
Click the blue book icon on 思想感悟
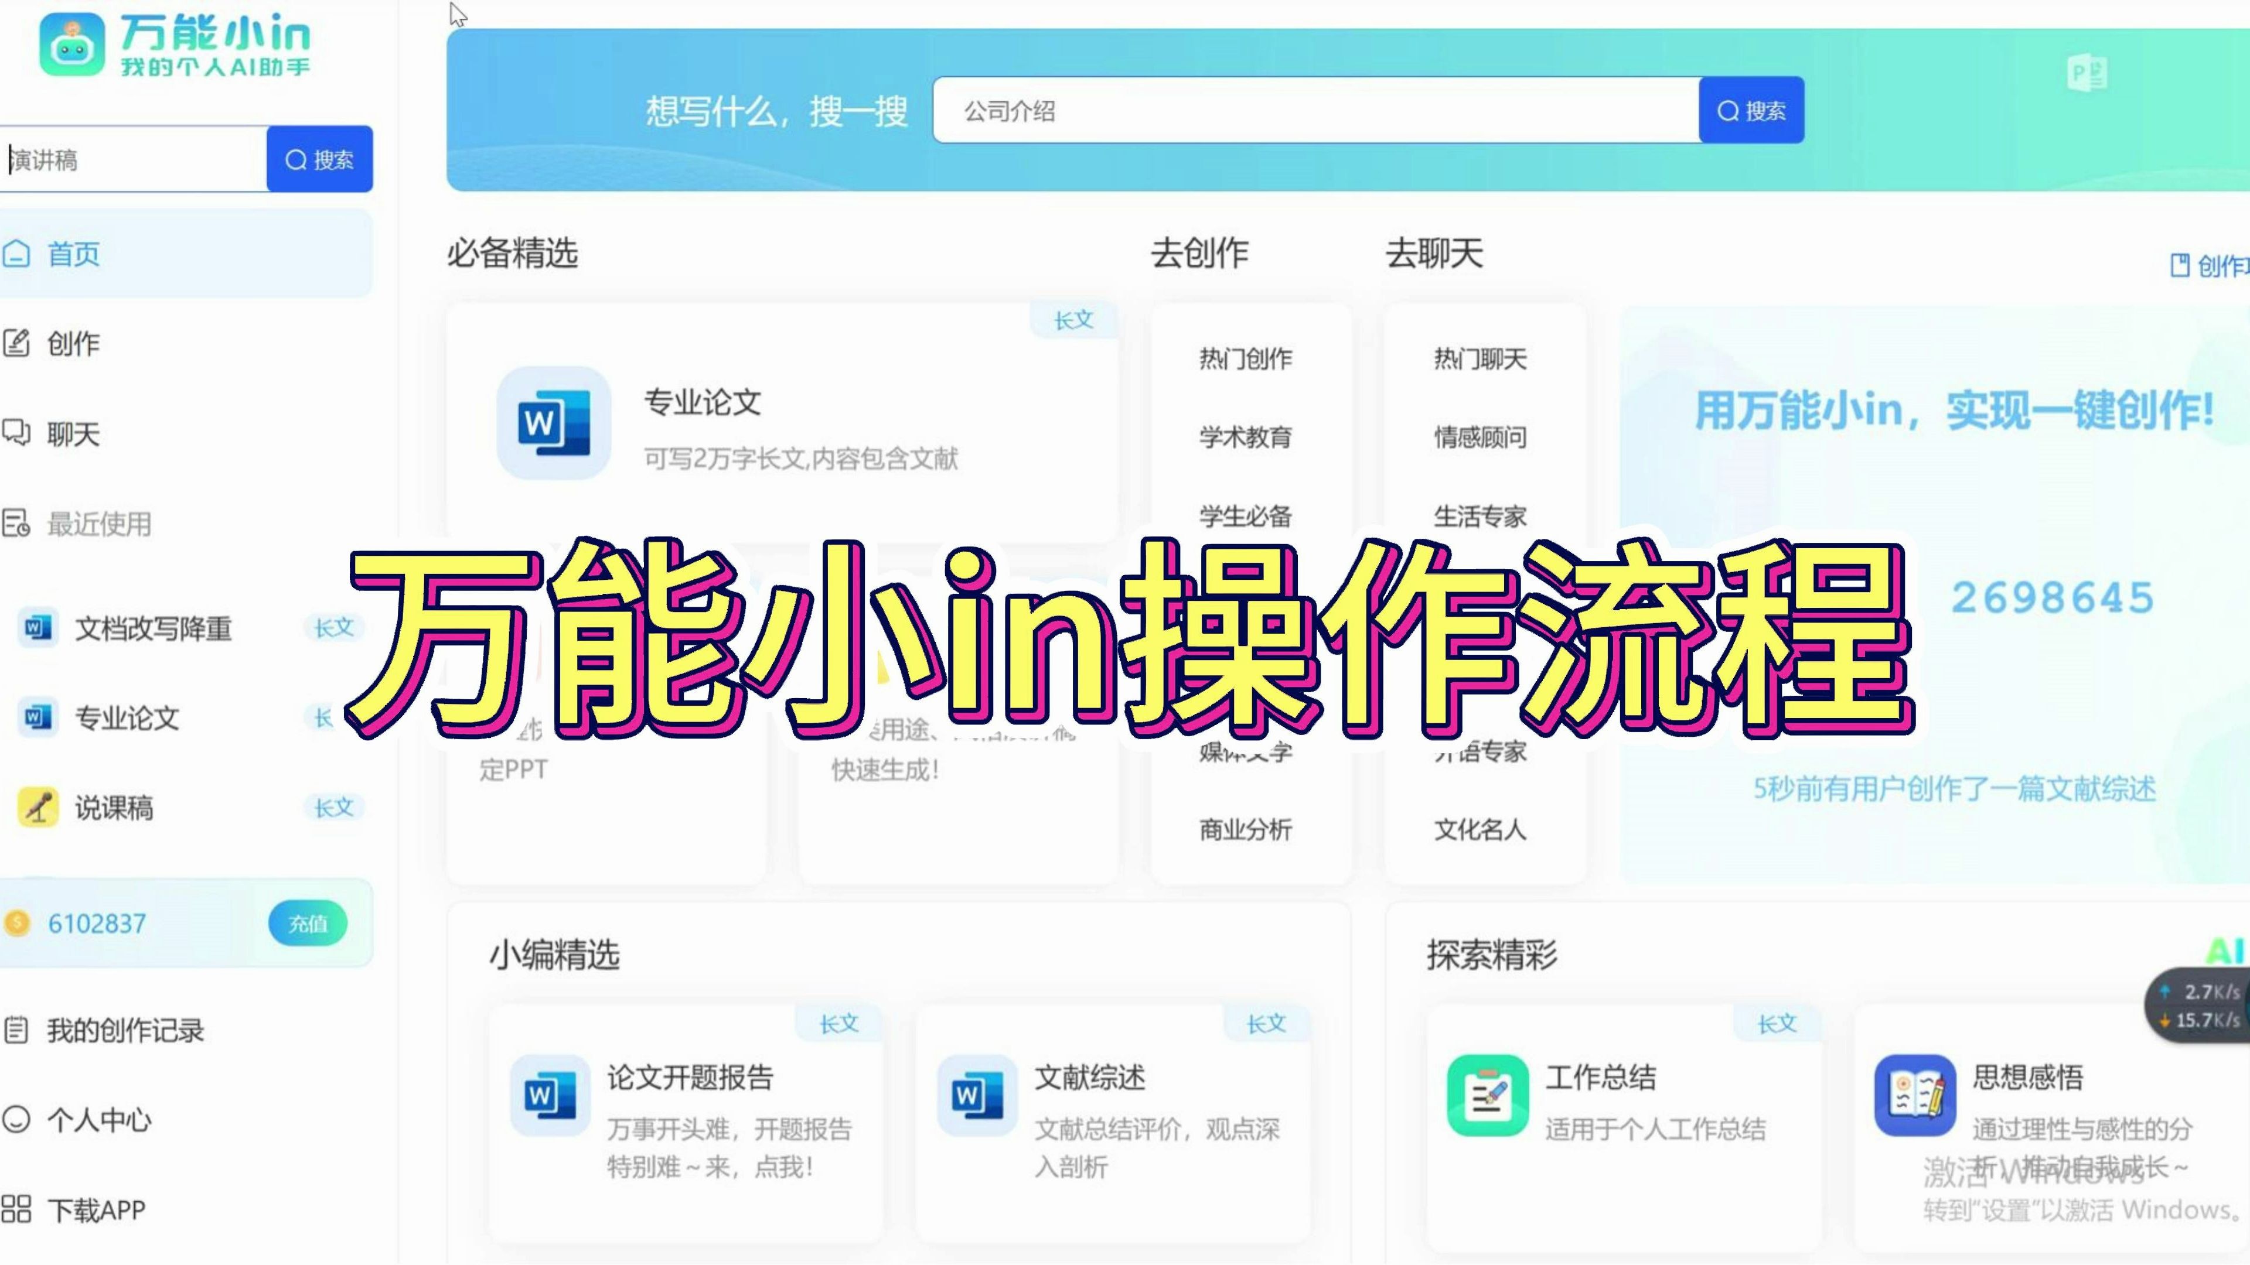[1915, 1096]
